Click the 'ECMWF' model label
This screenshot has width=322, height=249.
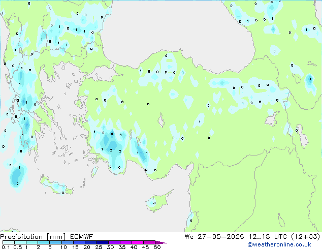(x=82, y=237)
